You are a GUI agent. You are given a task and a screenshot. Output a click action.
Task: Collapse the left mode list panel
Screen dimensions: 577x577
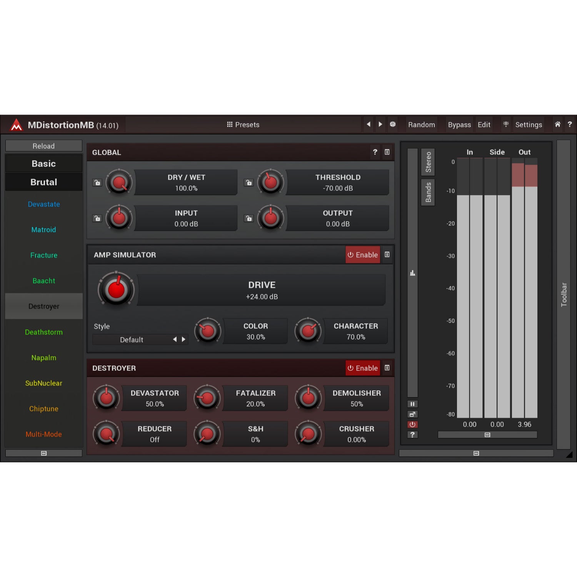point(44,453)
